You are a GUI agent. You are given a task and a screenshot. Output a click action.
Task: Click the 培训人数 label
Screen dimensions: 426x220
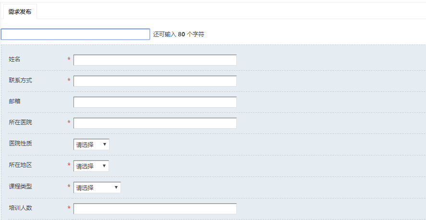[20, 208]
